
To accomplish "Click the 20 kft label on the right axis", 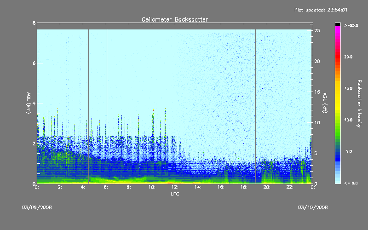I will (317, 61).
